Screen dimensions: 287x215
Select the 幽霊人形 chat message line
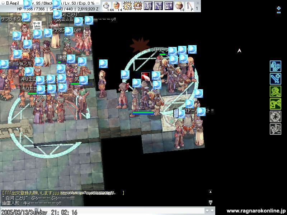[32, 203]
